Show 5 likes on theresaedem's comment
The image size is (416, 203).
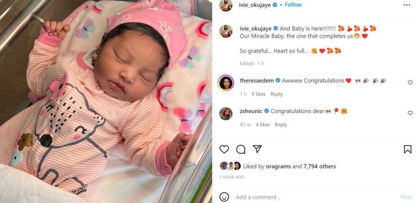tap(258, 94)
